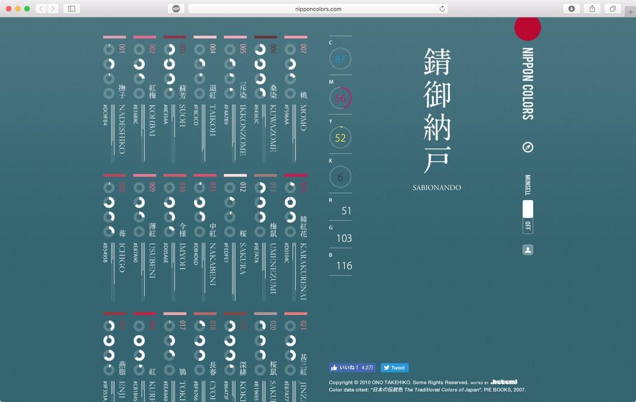
Task: Click the SABIONANDO color name
Action: (437, 187)
